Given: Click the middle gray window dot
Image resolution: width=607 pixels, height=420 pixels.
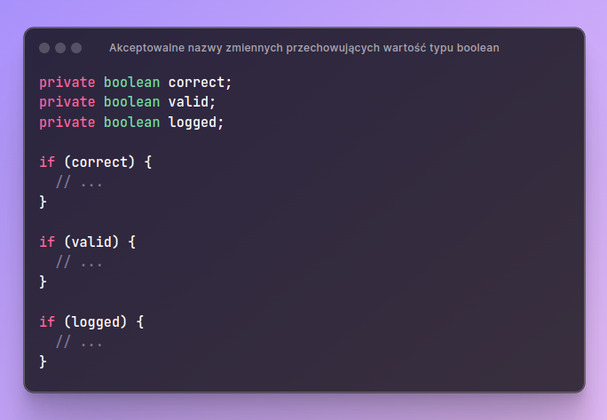Looking at the screenshot, I should (x=60, y=48).
